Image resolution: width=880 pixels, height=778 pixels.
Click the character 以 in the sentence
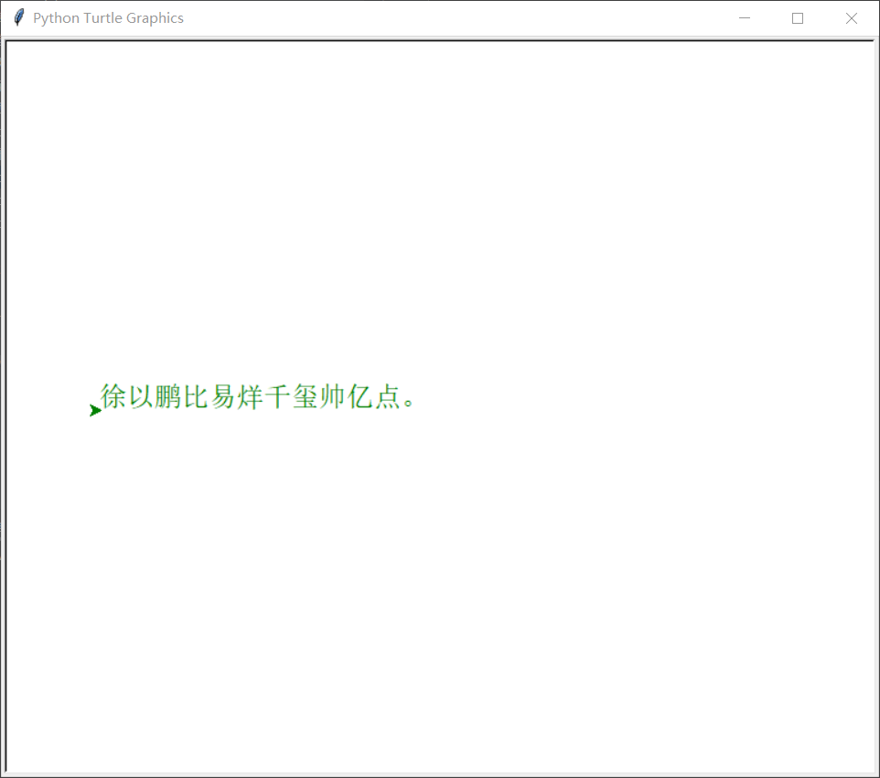(141, 398)
